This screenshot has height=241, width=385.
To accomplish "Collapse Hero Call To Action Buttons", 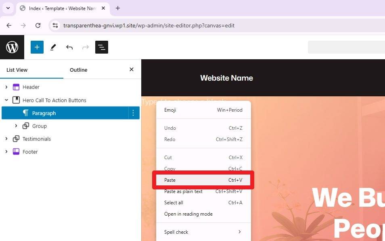I will click(6, 100).
